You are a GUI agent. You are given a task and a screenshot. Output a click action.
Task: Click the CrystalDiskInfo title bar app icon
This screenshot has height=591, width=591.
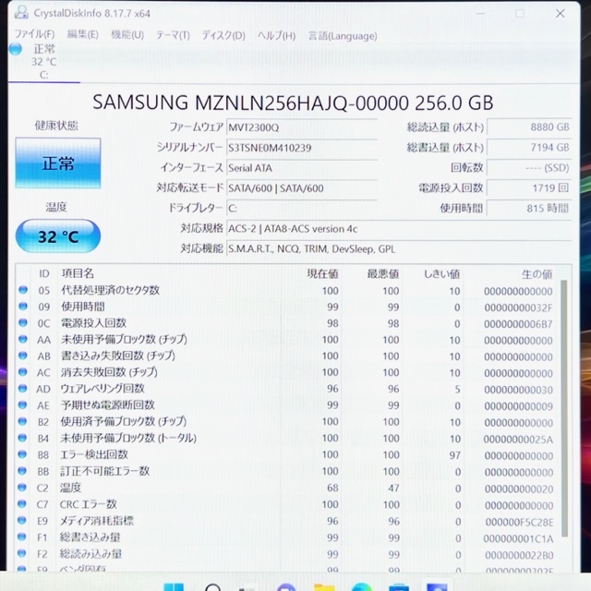click(21, 12)
